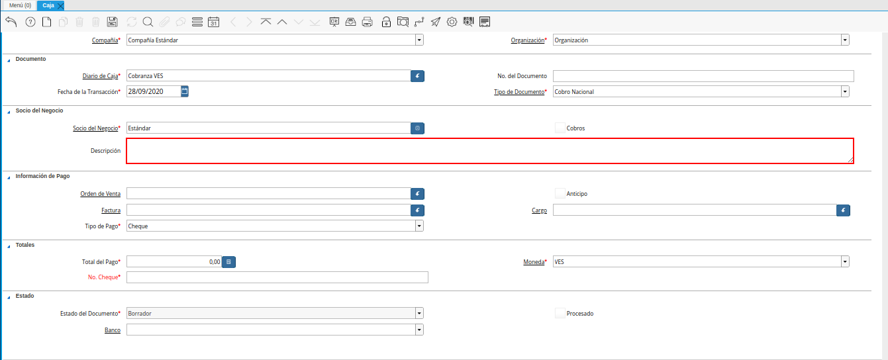Viewport: 888px width, 360px height.
Task: Switch to the Menú (0) tab
Action: (x=20, y=5)
